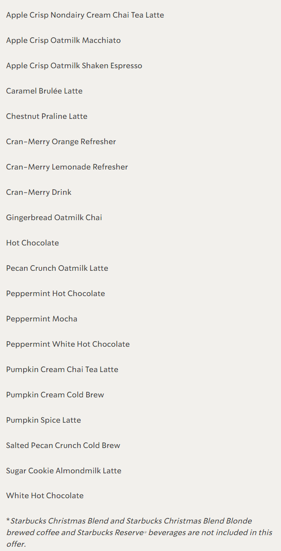Screen dimensions: 281x551
Task: Click the Christmas Blend exclusion footnote
Action: click(x=139, y=533)
